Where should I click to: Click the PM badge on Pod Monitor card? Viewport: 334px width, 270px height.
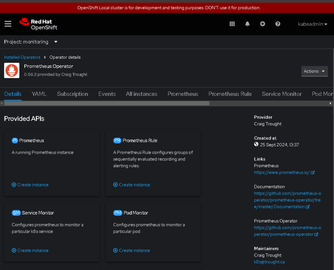pos(118,213)
